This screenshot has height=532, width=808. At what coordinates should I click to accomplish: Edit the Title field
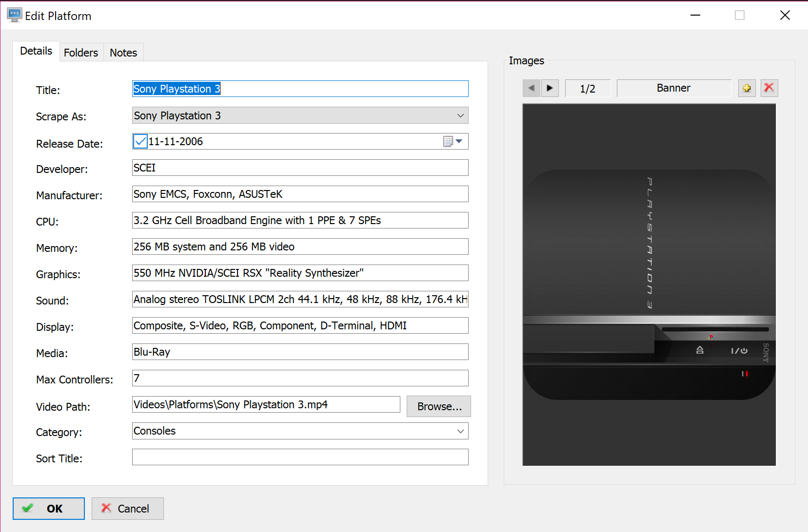300,89
